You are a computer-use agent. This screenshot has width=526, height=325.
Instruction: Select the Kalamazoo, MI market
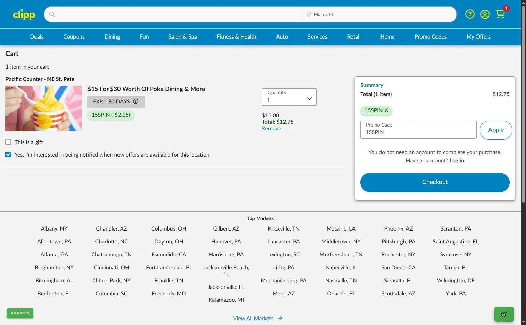(x=226, y=300)
